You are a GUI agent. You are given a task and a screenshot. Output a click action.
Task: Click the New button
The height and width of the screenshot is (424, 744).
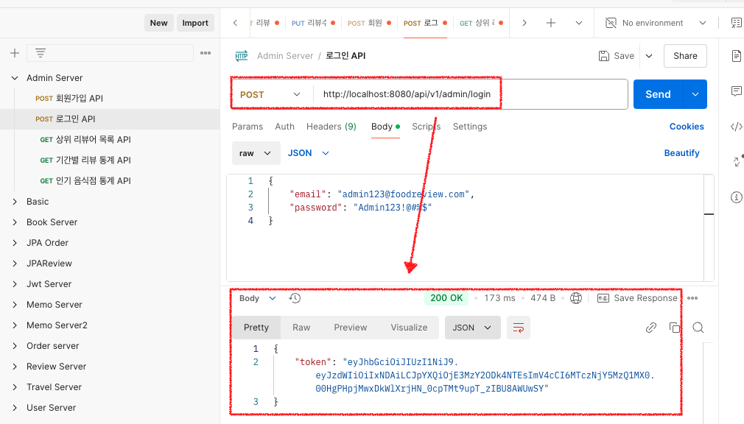pyautogui.click(x=158, y=23)
